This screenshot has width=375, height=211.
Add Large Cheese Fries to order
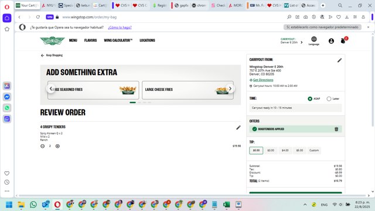[187, 90]
